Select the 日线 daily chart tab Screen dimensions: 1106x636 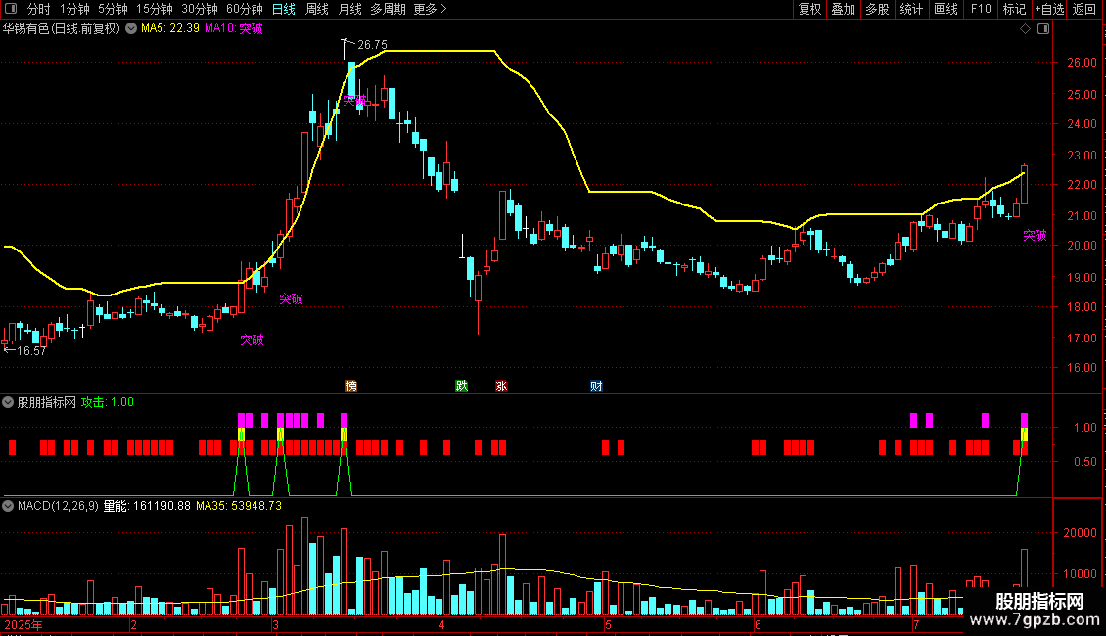[284, 9]
